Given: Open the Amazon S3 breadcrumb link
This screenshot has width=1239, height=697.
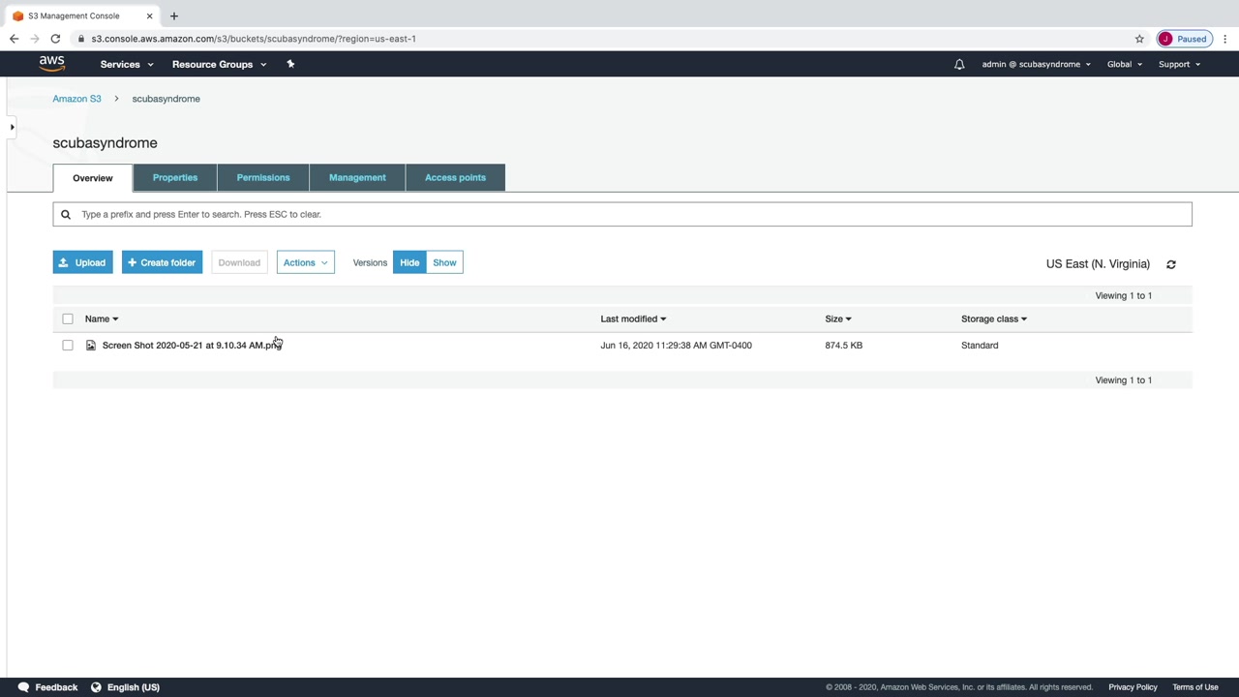Looking at the screenshot, I should pyautogui.click(x=76, y=99).
